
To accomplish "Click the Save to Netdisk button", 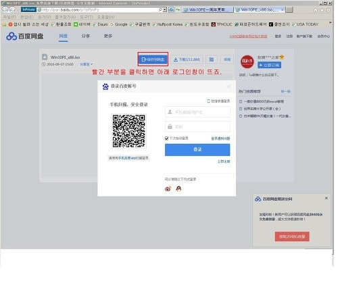I will tap(153, 59).
